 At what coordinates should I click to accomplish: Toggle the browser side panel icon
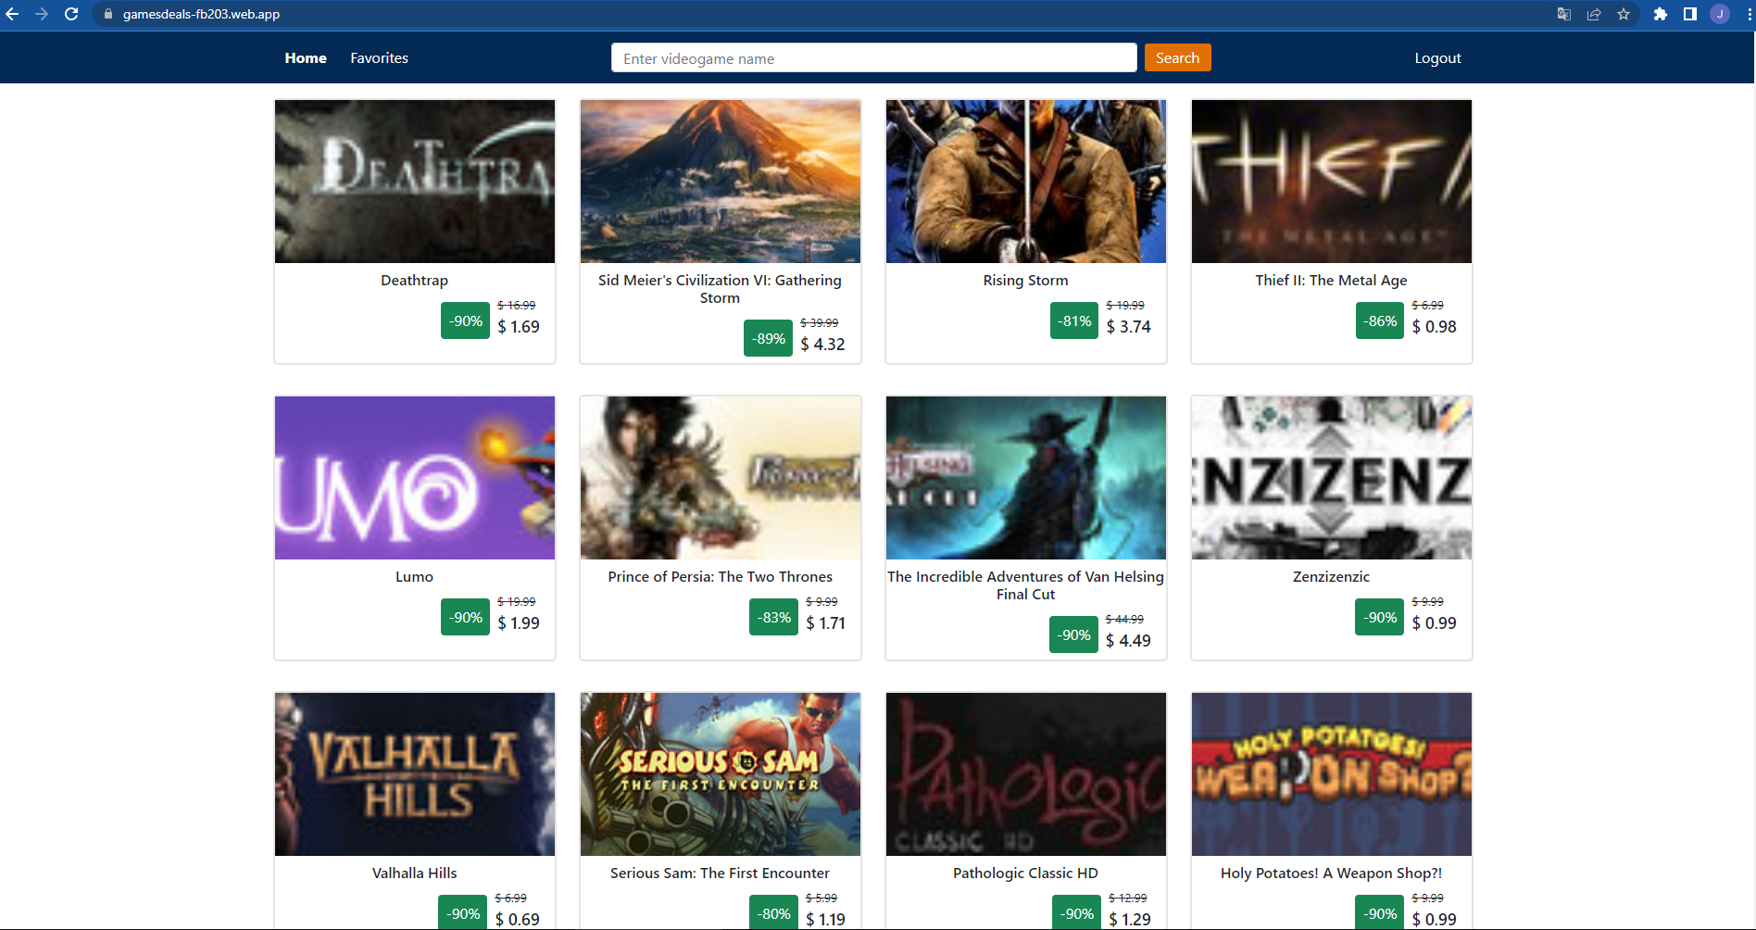pyautogui.click(x=1690, y=14)
